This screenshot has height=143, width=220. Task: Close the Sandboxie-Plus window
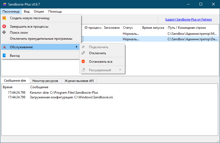click(213, 4)
